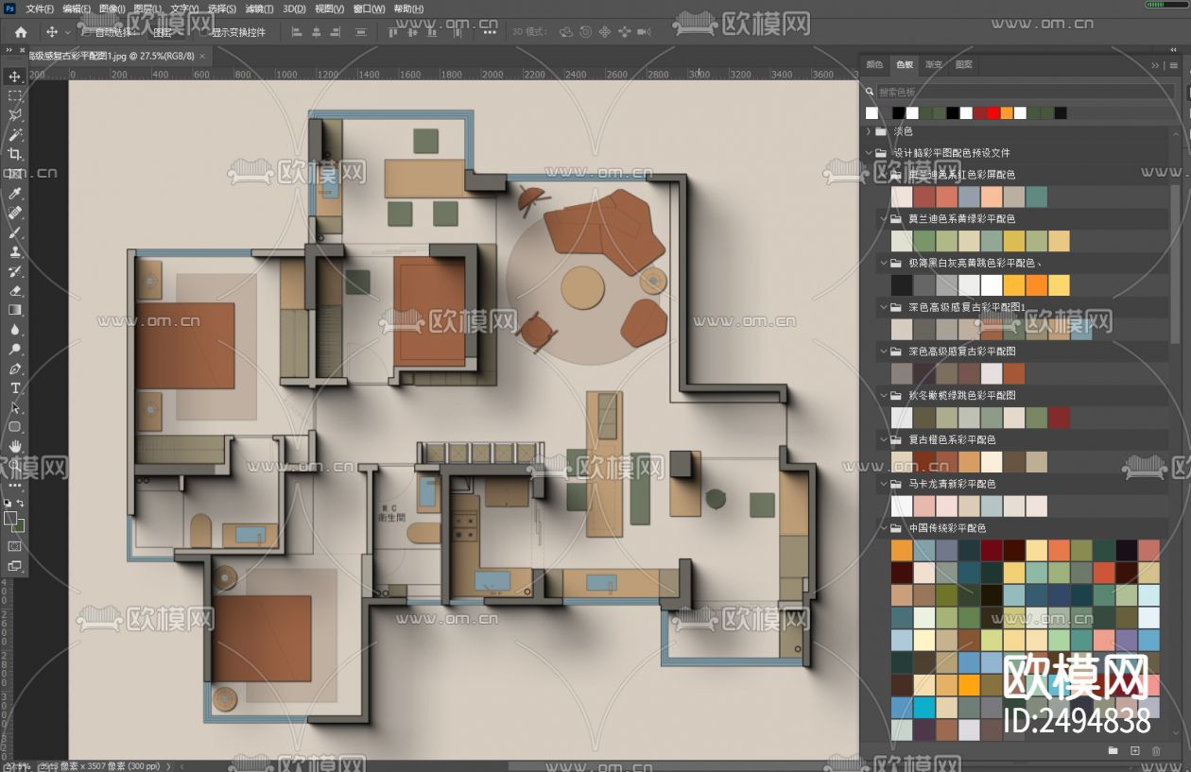This screenshot has width=1191, height=772.
Task: Open the 文件(F) menu
Action: pyautogui.click(x=40, y=9)
